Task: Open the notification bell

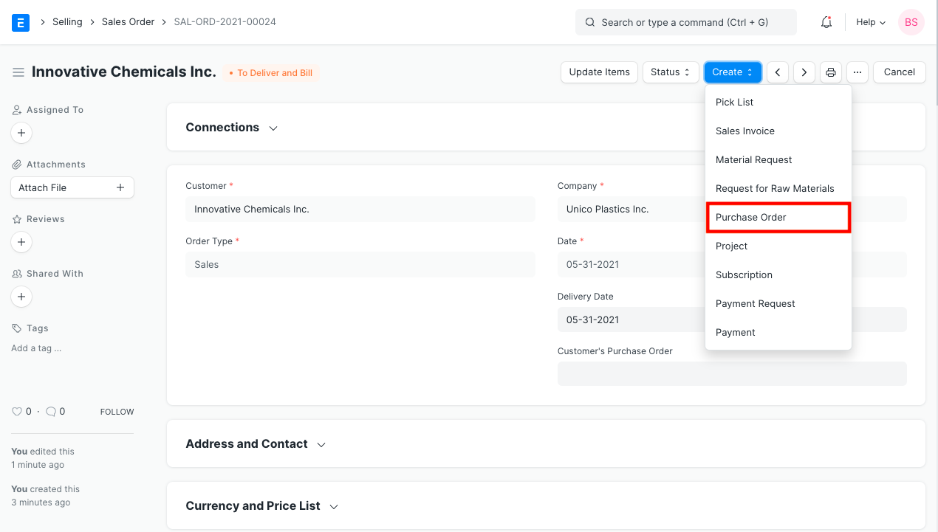Action: point(826,22)
